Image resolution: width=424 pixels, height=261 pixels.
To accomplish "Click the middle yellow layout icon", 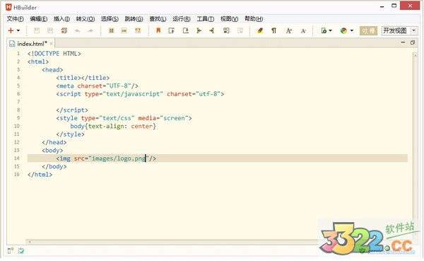I will point(124,30).
